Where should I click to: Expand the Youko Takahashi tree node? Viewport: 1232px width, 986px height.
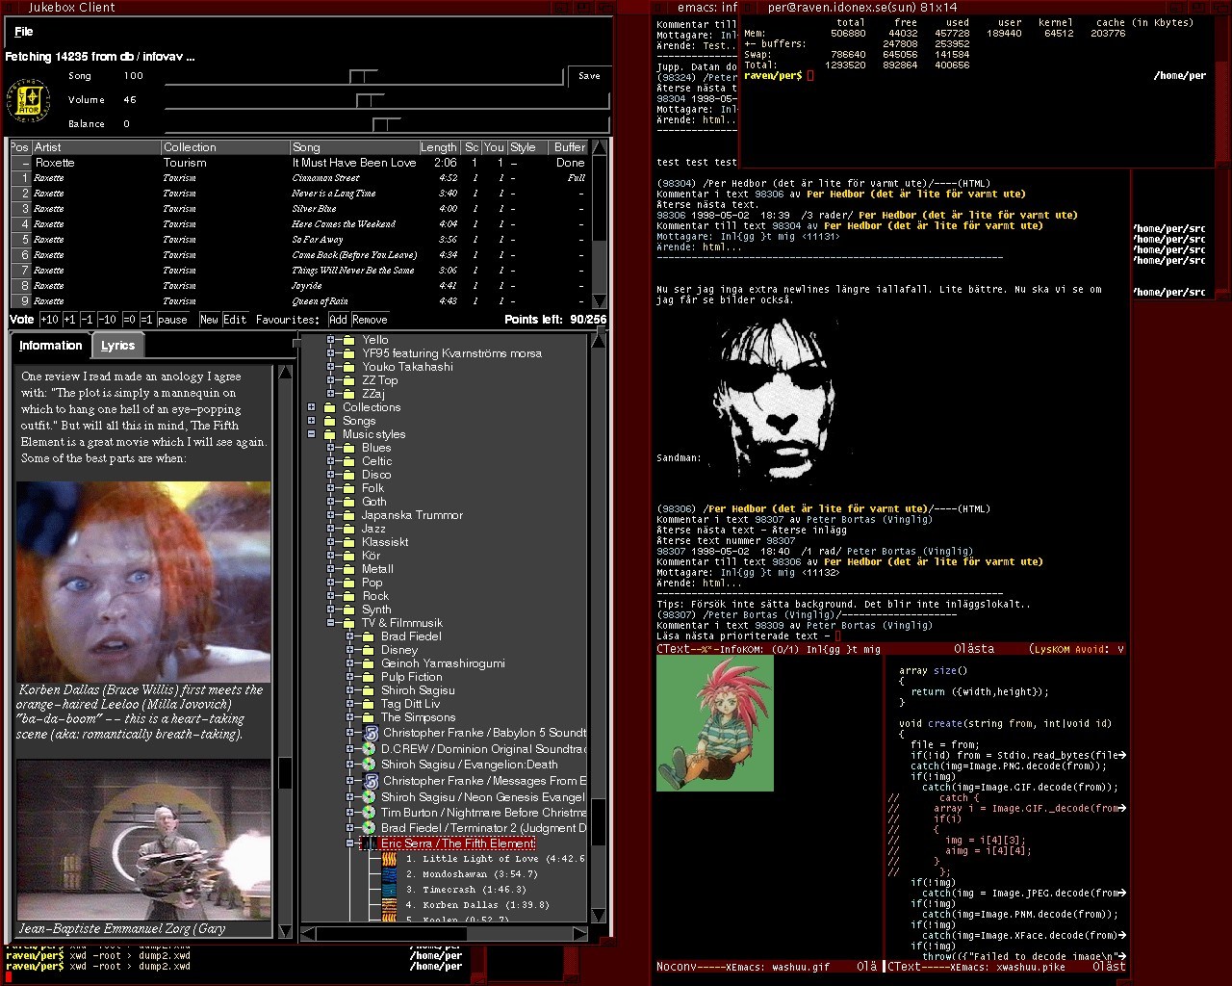[330, 367]
